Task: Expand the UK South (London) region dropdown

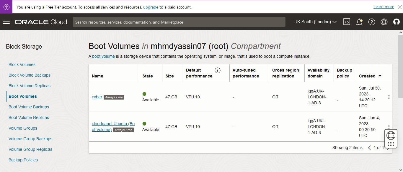Action: pyautogui.click(x=315, y=22)
